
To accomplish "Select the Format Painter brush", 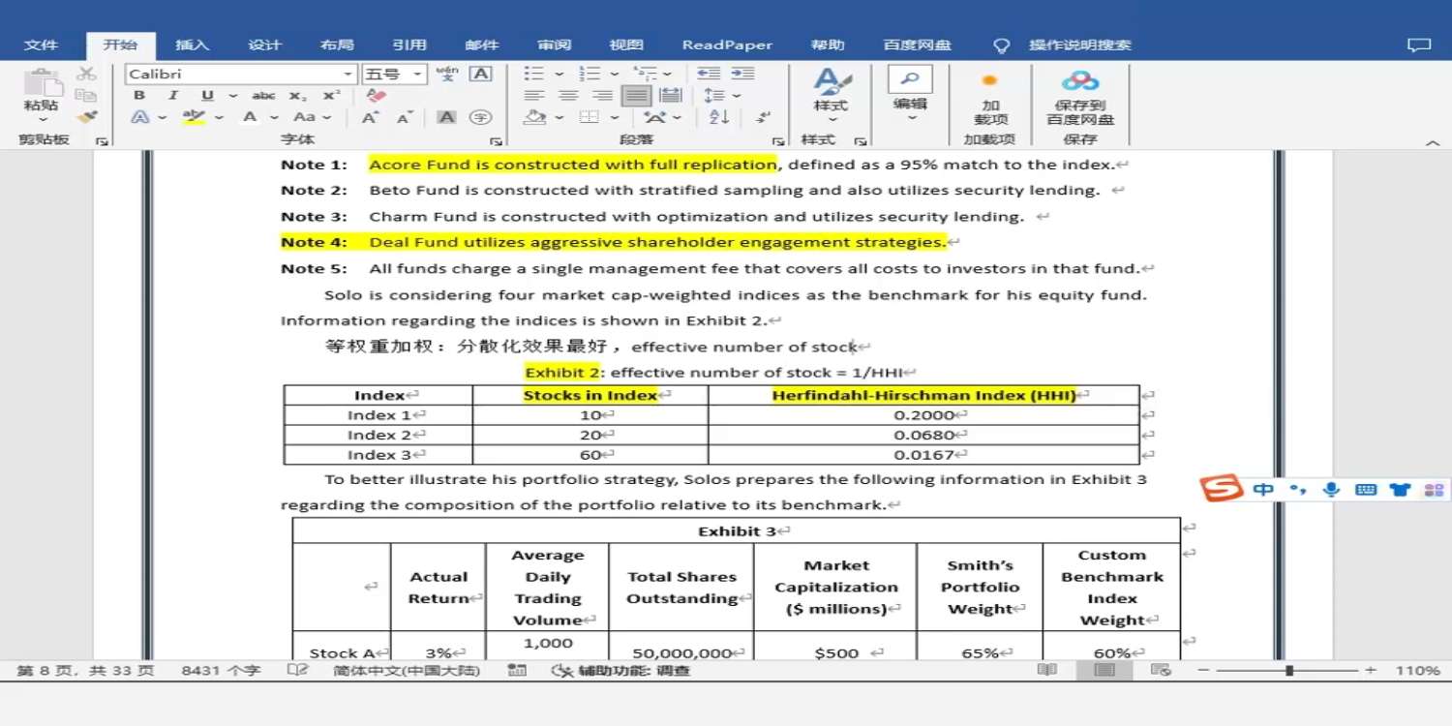I will (x=87, y=117).
